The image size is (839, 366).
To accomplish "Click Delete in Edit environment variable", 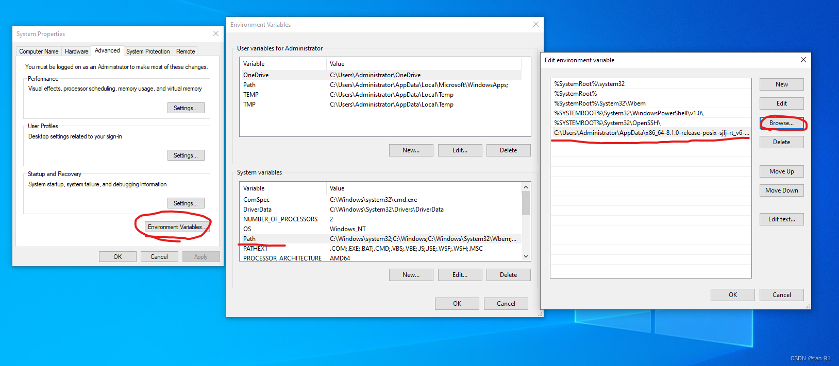I will coord(782,142).
